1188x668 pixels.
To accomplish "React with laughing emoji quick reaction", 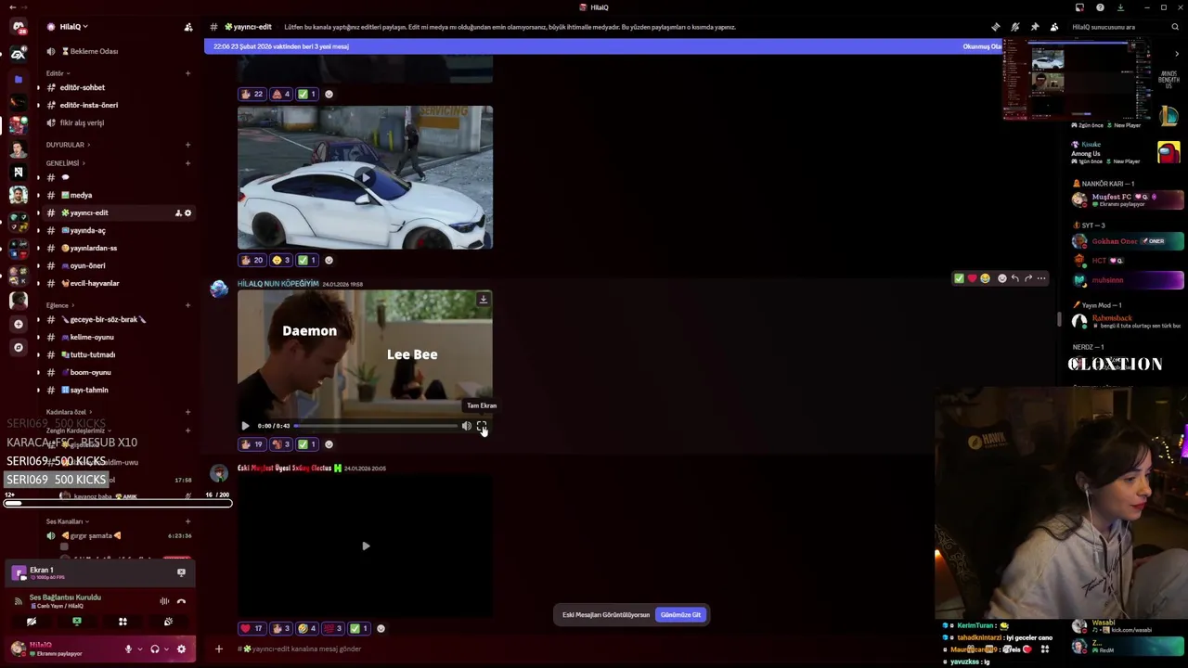I will tap(985, 278).
